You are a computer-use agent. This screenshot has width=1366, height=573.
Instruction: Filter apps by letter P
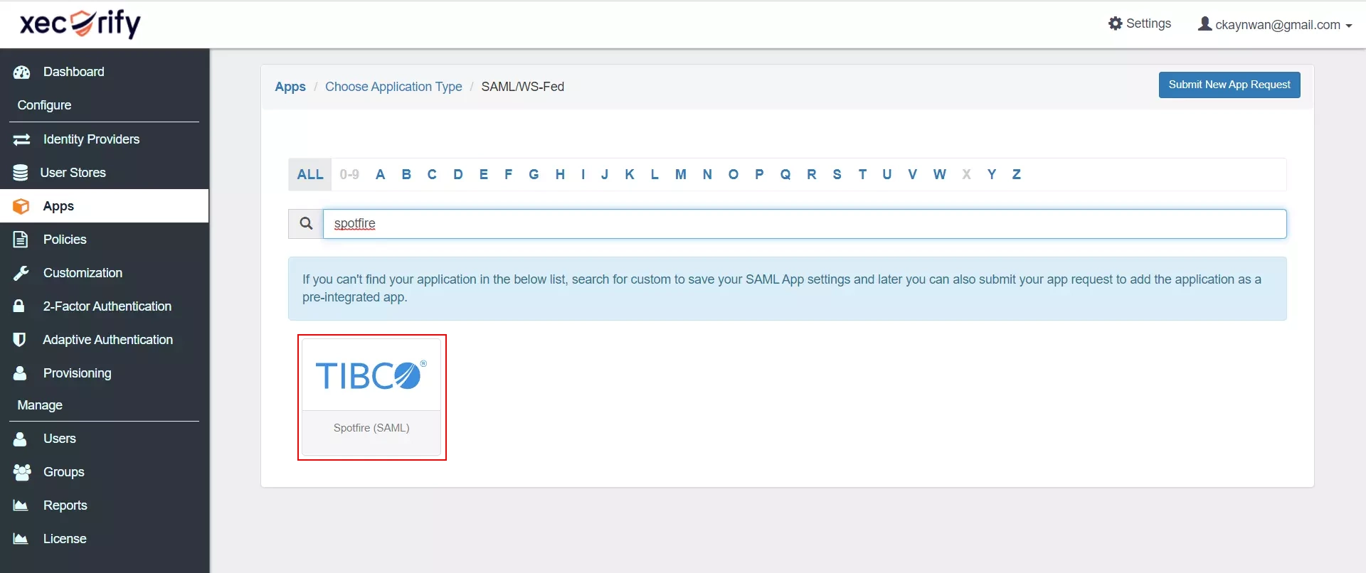click(x=759, y=175)
